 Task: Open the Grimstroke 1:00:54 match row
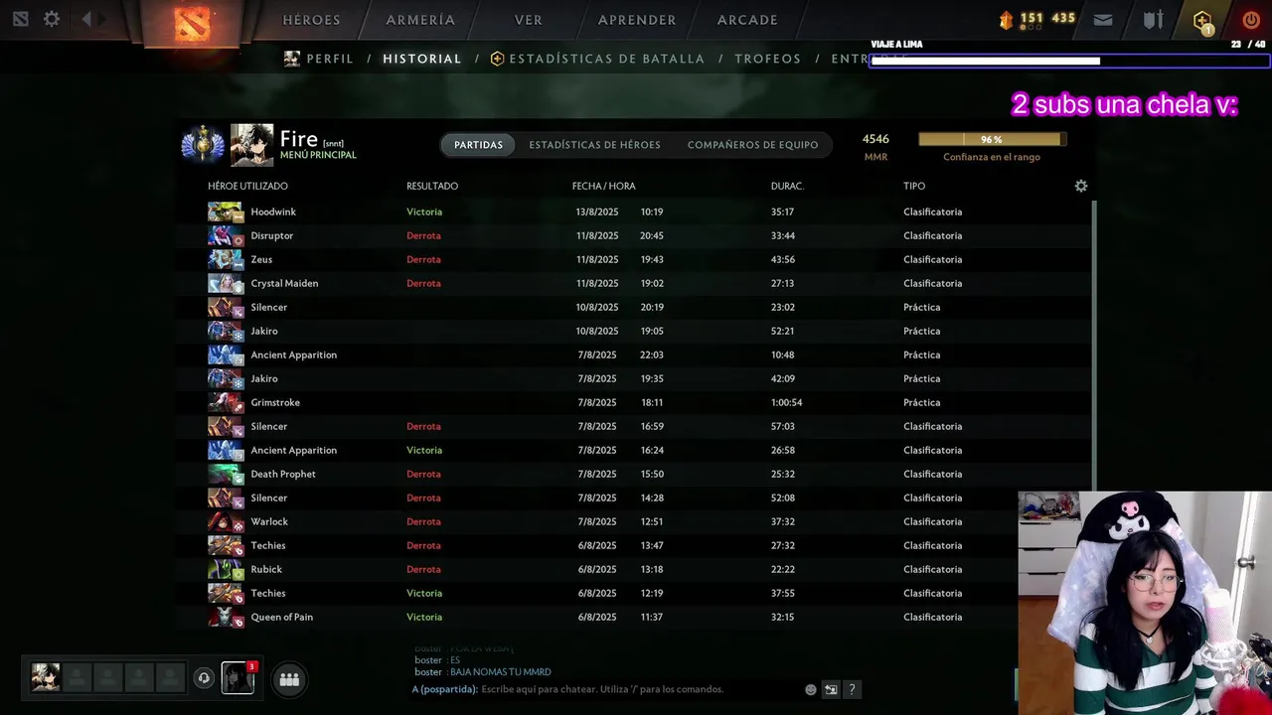(x=634, y=402)
